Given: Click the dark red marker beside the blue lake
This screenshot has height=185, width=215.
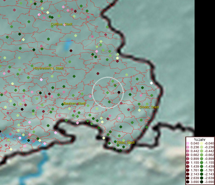Looking at the screenshot, I should tap(71, 51).
